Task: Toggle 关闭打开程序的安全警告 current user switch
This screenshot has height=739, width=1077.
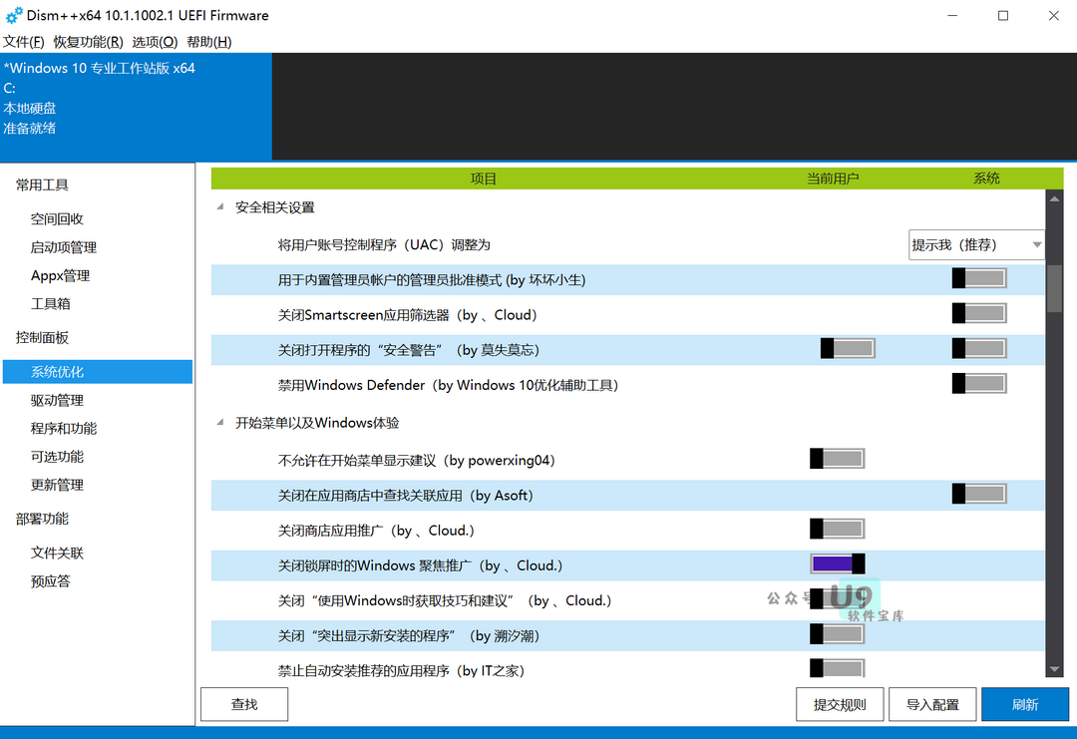Action: point(848,348)
